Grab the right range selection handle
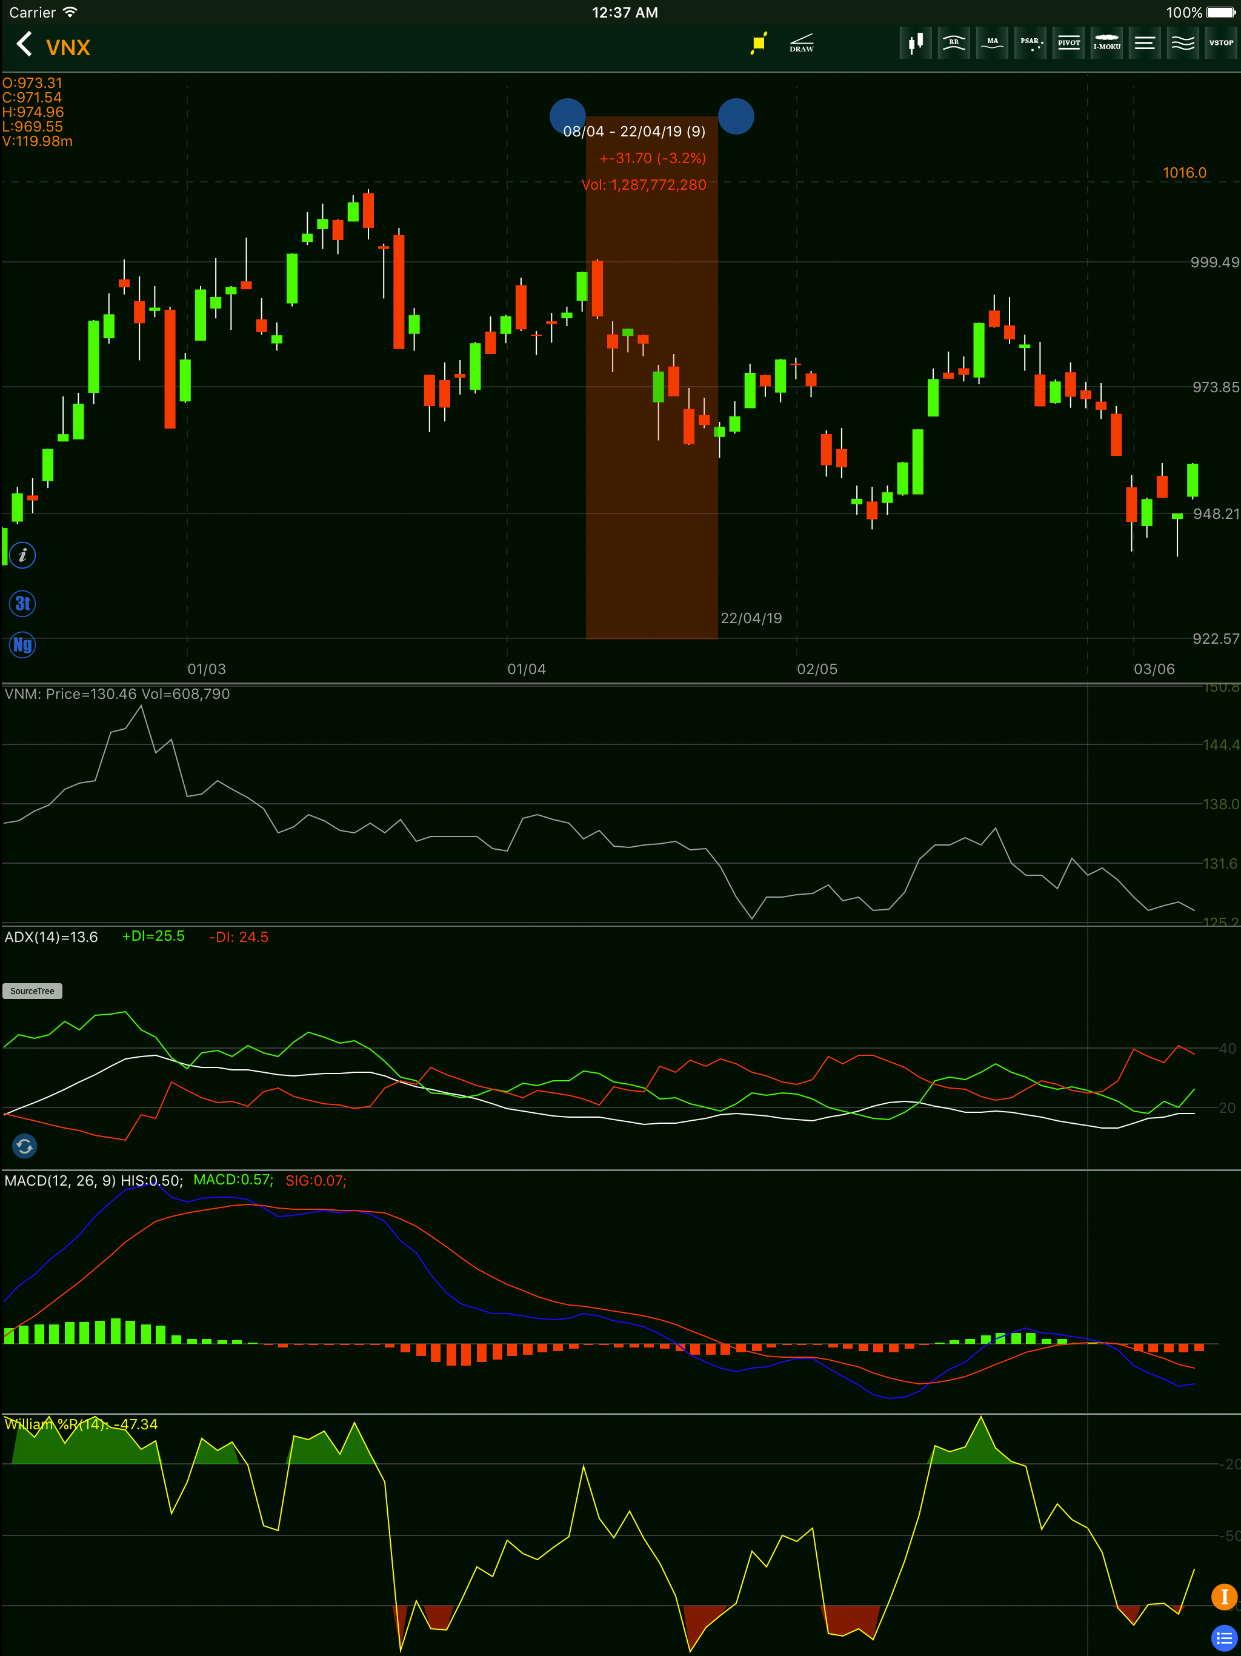 pyautogui.click(x=736, y=116)
